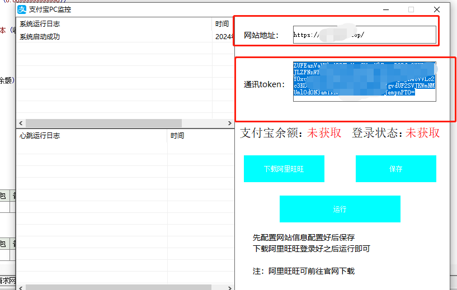457x290 pixels.
Task: Close the 支付宝PC监控 window
Action: (437, 9)
